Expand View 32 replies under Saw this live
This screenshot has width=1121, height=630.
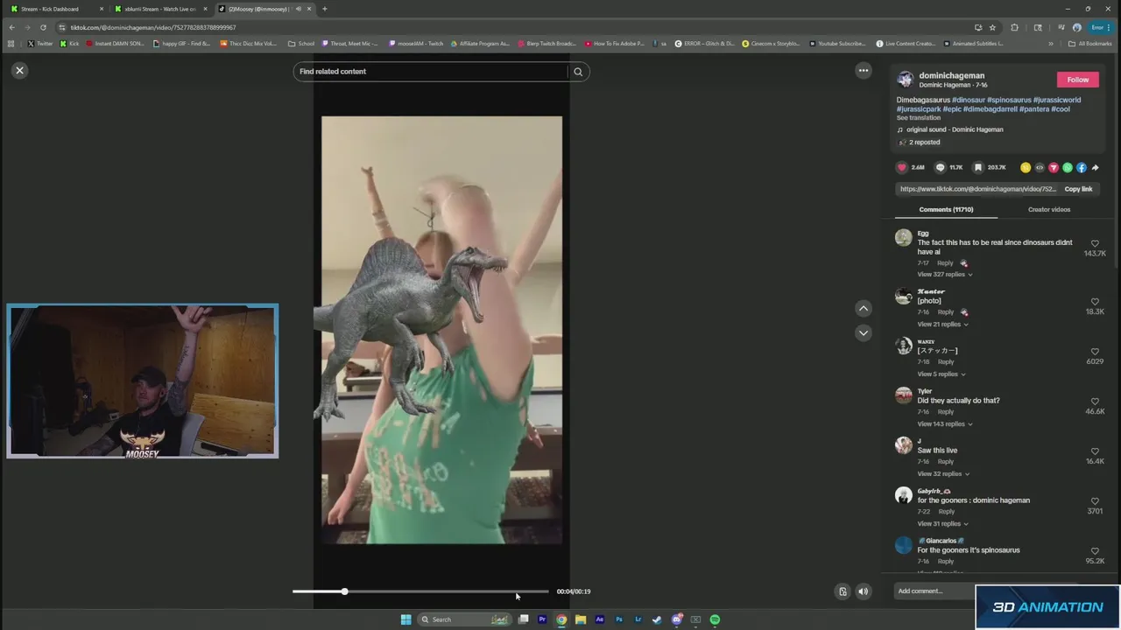pos(943,474)
